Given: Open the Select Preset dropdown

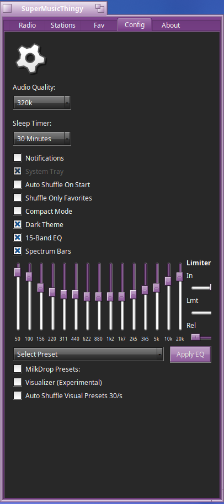Looking at the screenshot, I should point(89,354).
